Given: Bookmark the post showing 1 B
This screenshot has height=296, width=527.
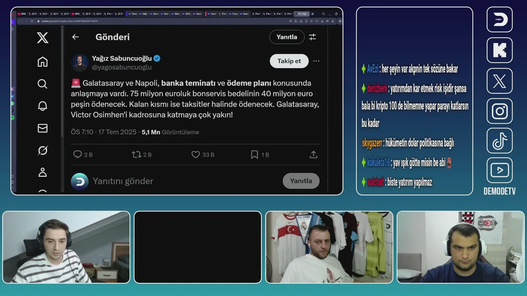Looking at the screenshot, I should [x=254, y=155].
